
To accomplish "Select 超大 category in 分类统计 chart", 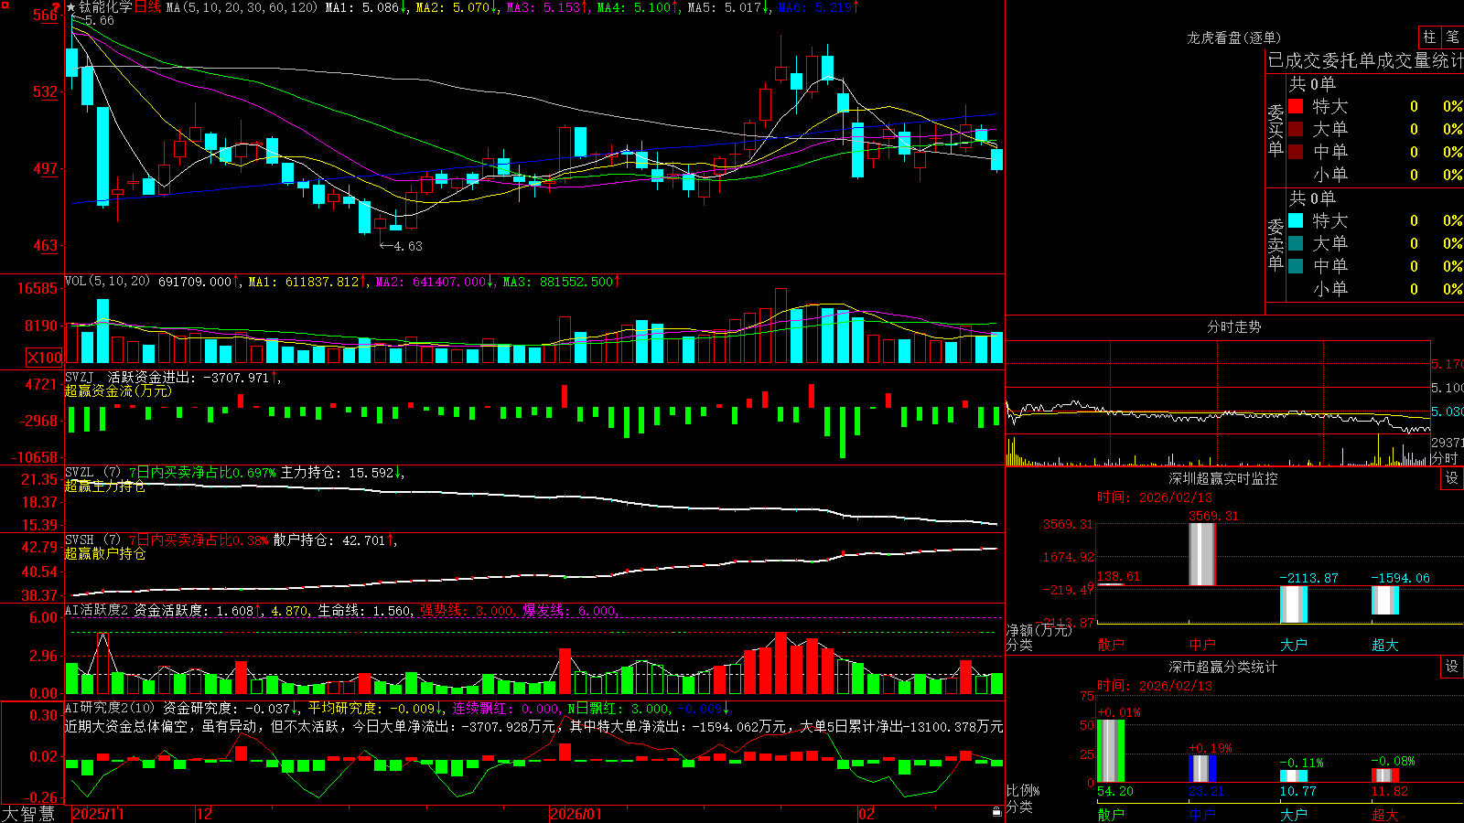I will click(x=1385, y=815).
